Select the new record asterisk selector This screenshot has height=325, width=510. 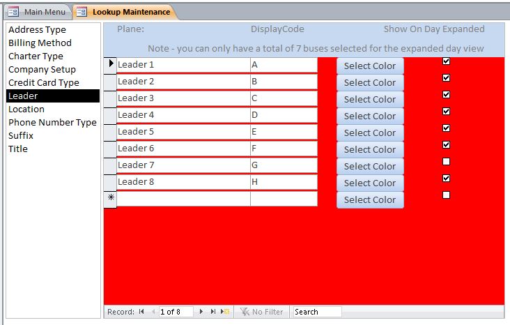coord(110,199)
